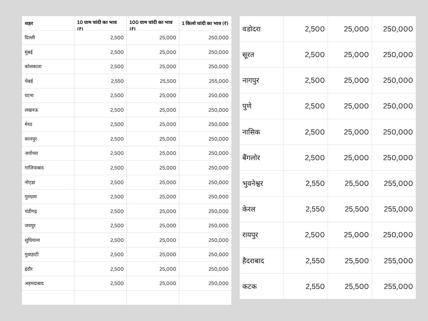Click the नागपुर city cell
The height and width of the screenshot is (321, 428).
(x=251, y=81)
